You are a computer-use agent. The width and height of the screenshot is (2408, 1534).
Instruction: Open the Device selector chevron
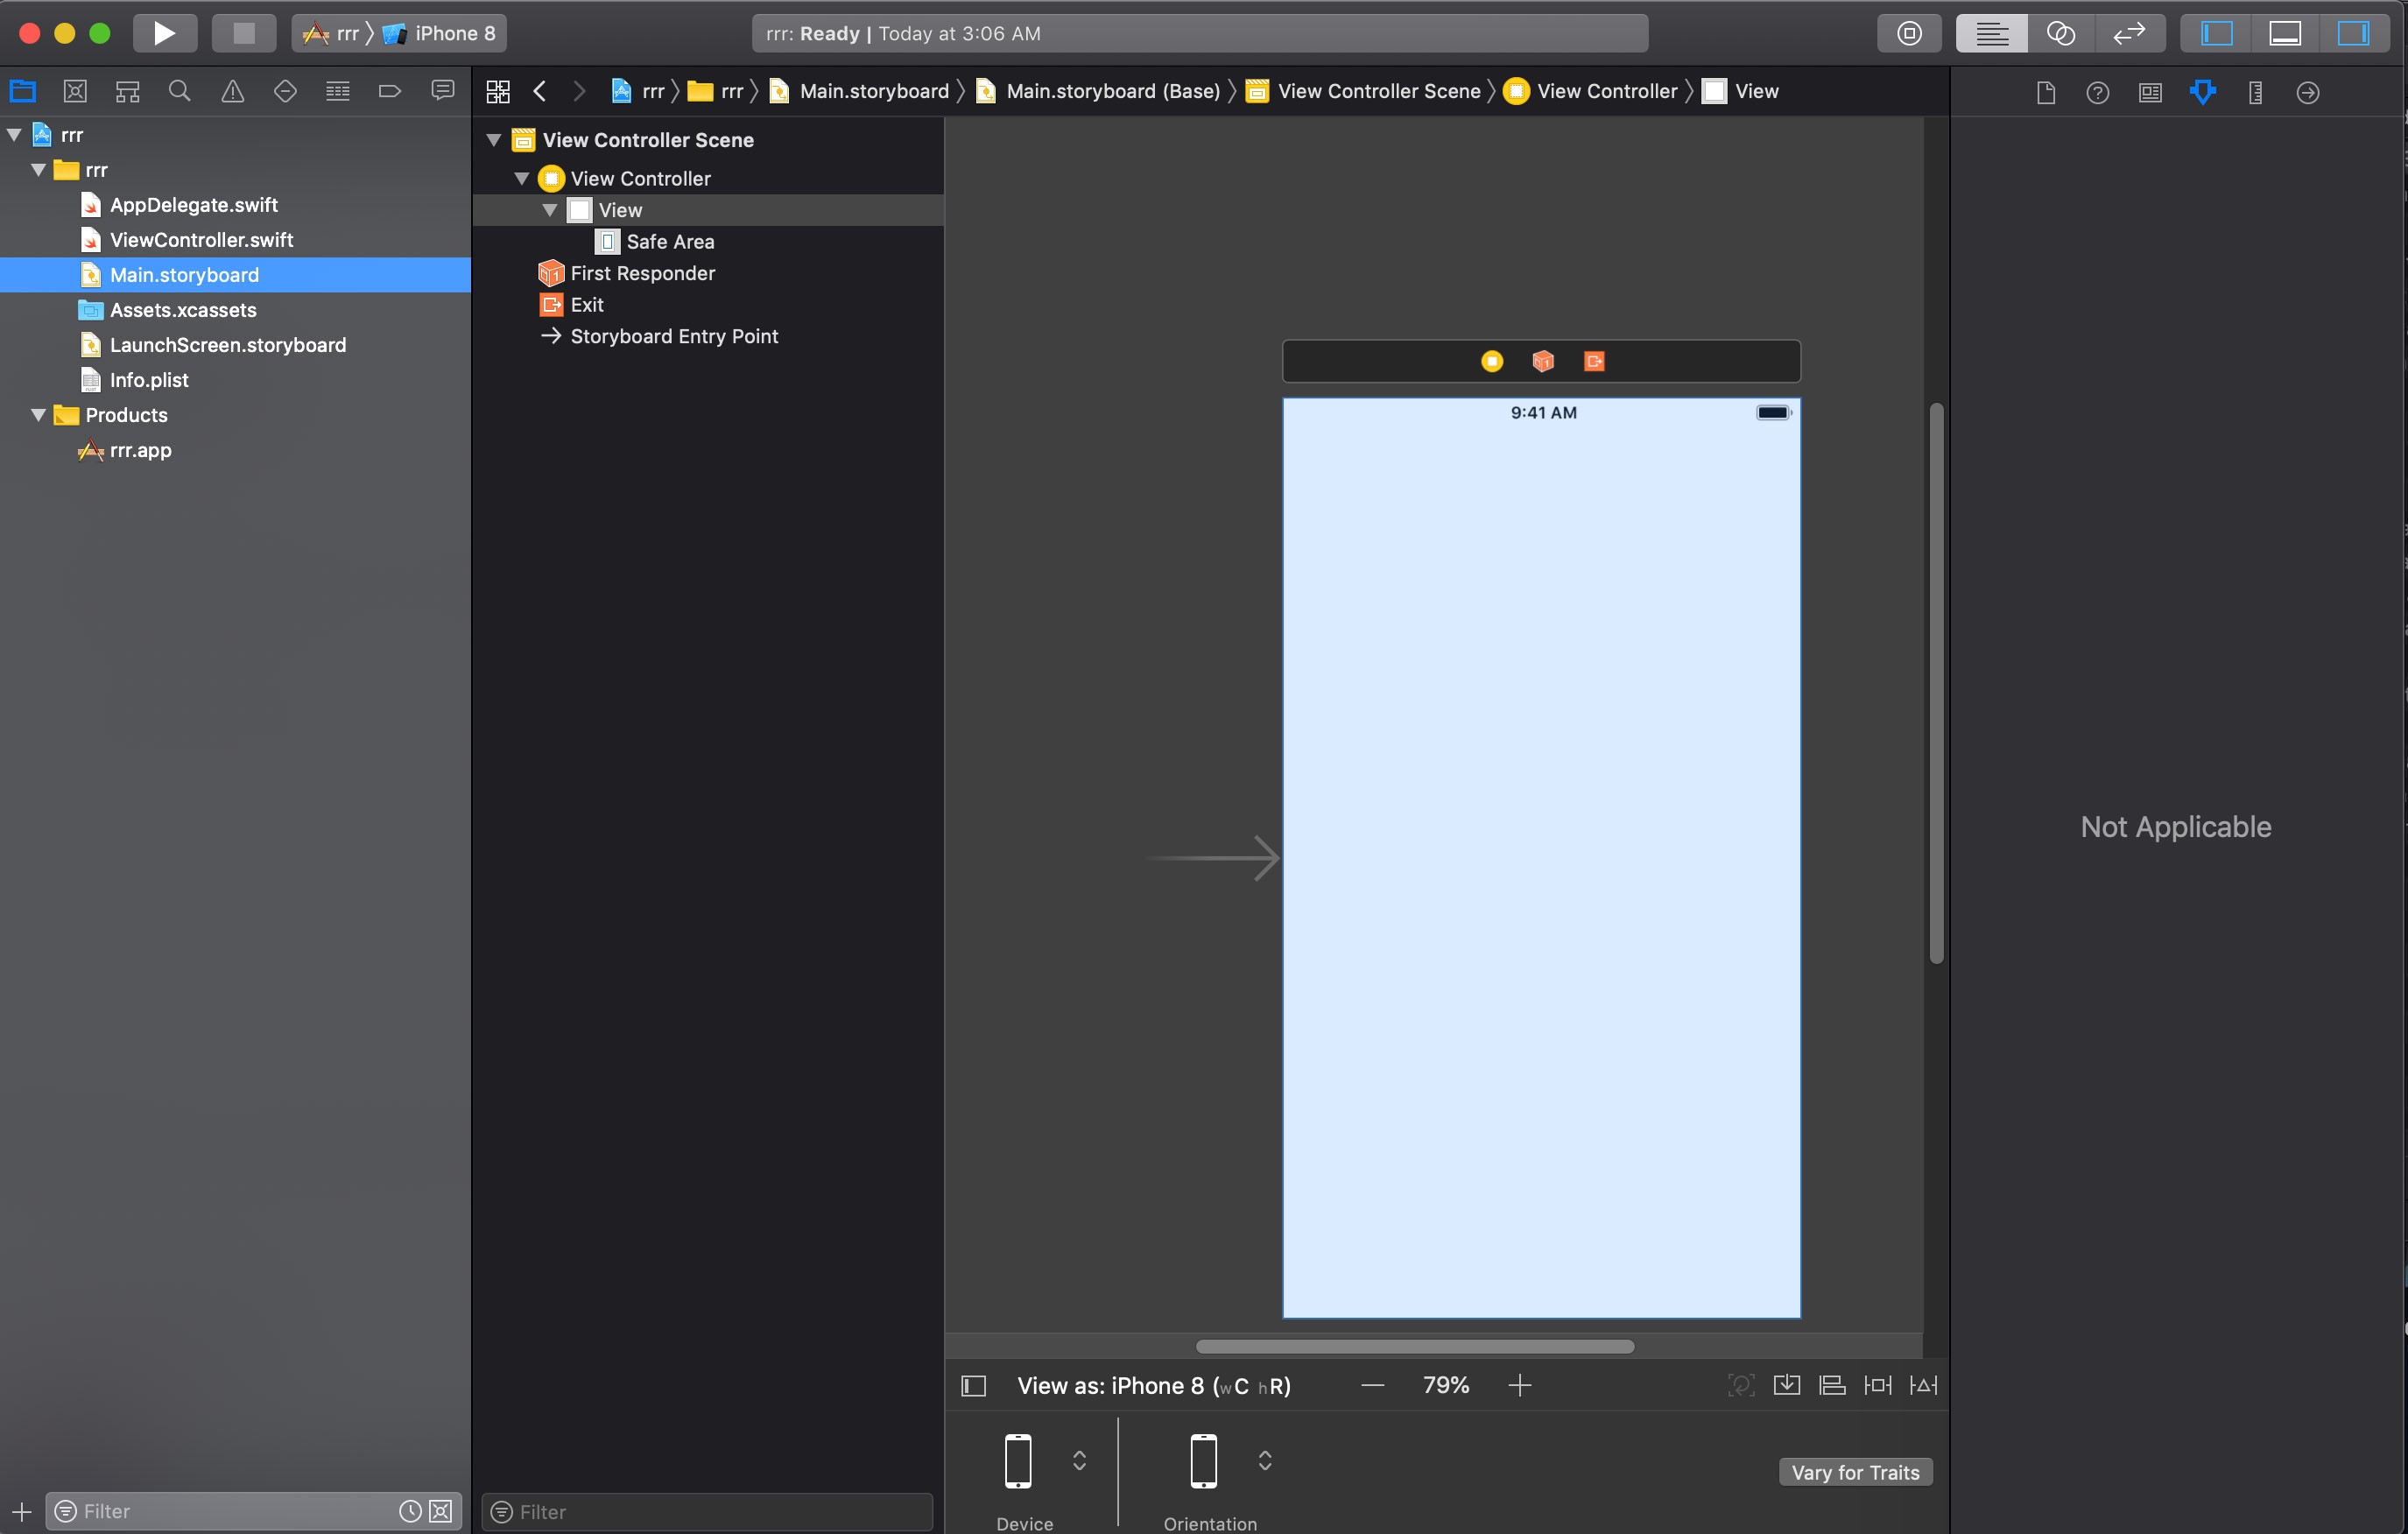(1079, 1461)
